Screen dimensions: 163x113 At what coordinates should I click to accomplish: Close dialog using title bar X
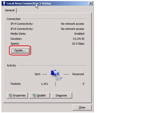[91, 3]
